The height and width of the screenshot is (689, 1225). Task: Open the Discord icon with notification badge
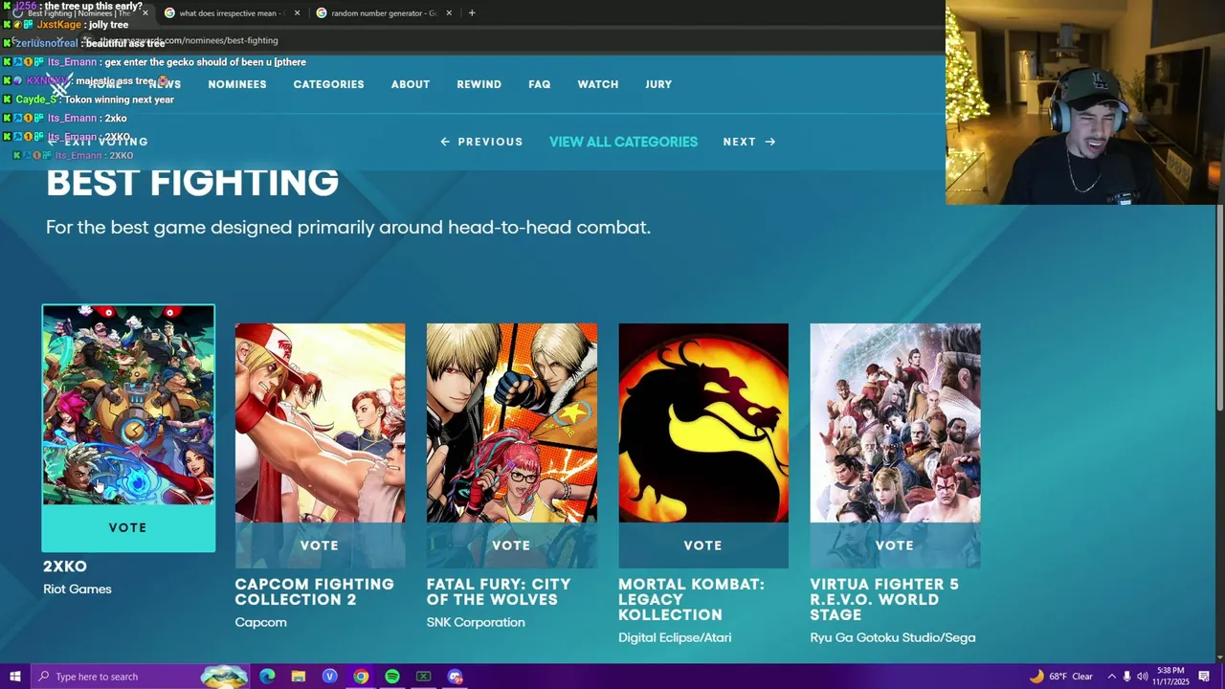pyautogui.click(x=455, y=677)
